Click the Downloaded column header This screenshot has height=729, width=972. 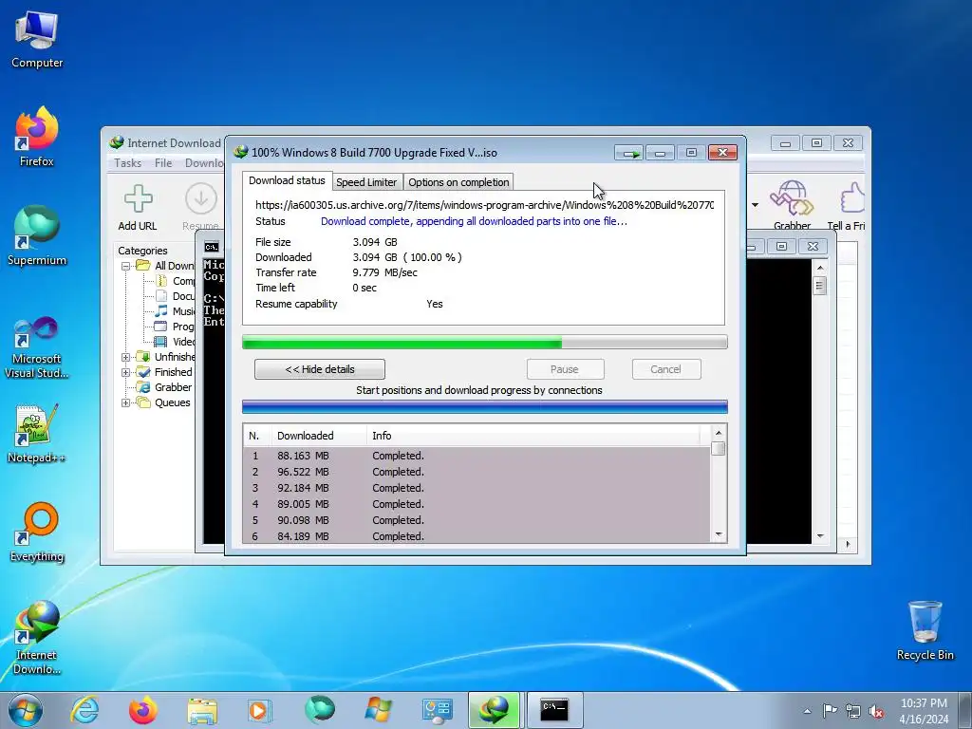[x=319, y=436]
